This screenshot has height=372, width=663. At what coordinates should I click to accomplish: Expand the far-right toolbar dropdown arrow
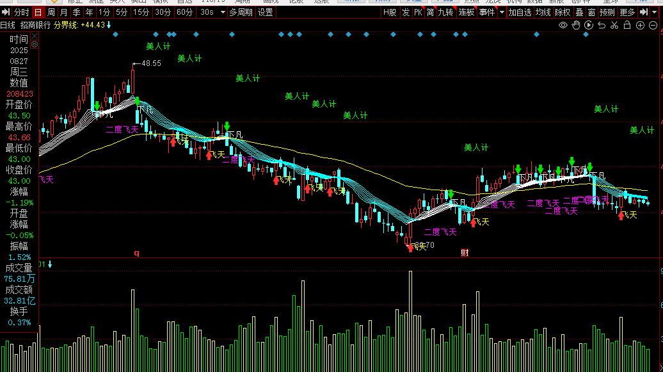pyautogui.click(x=655, y=12)
